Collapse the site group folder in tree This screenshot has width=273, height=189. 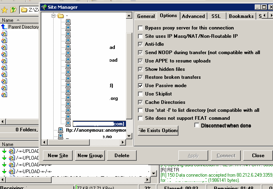coord(53,16)
